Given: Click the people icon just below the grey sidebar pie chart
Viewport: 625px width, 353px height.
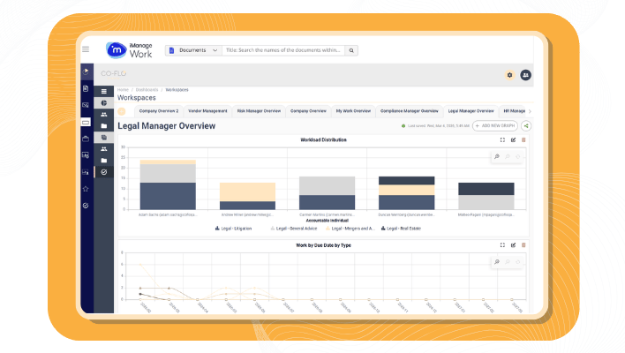Looking at the screenshot, I should [x=104, y=115].
